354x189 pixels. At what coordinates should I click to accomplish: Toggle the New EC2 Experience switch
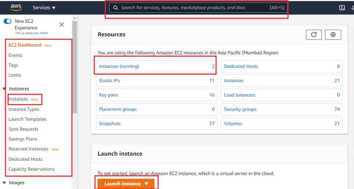7,21
